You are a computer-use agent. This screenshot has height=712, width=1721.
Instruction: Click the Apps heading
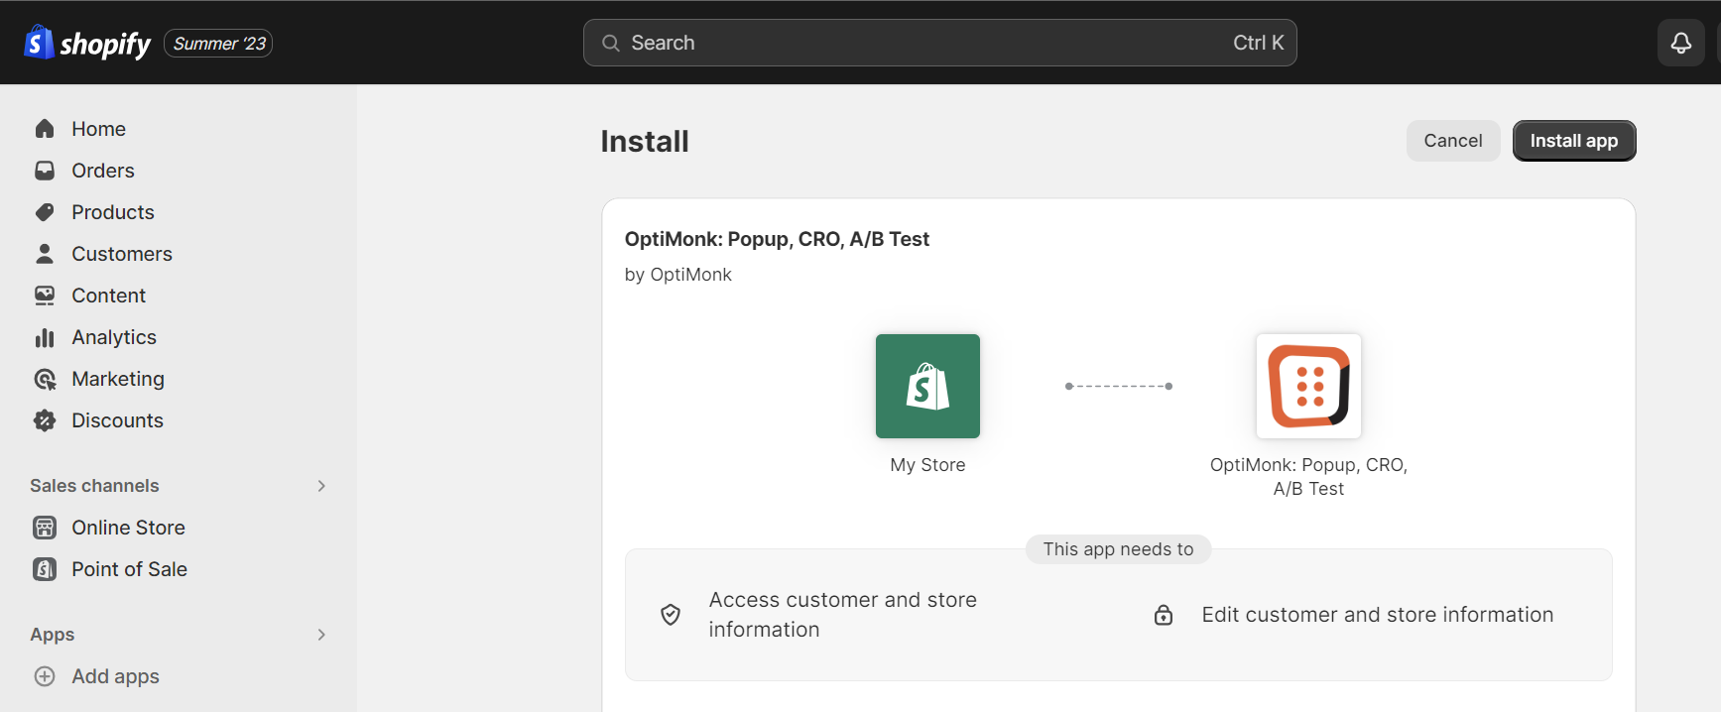click(53, 635)
